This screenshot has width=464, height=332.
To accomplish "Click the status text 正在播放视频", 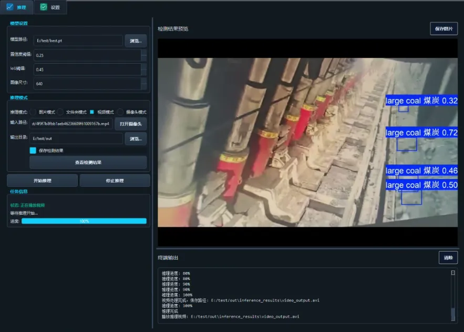I will point(32,205).
